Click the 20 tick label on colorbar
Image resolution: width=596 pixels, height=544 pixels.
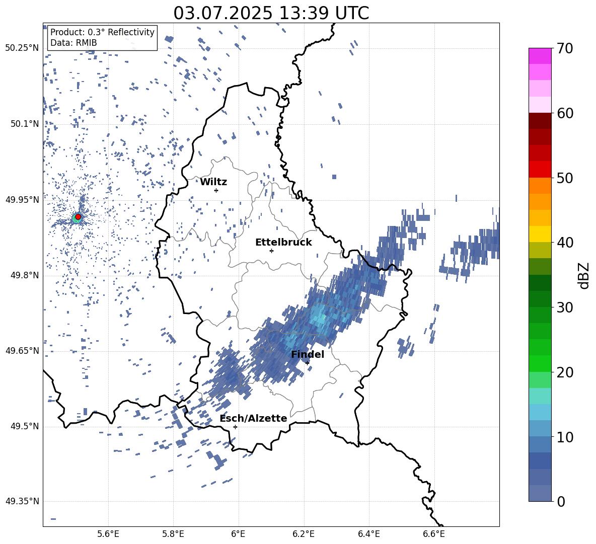[564, 372]
